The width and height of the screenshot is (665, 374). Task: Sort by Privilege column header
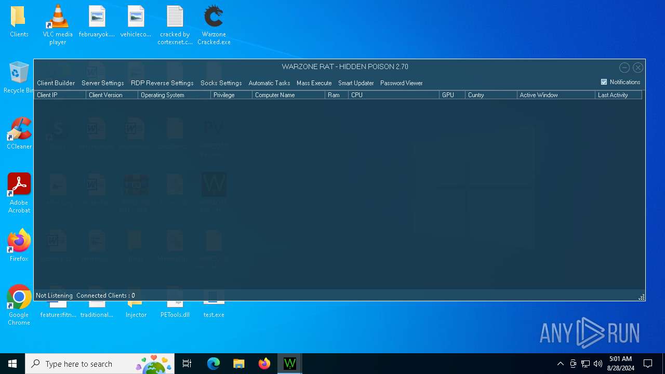coord(232,95)
